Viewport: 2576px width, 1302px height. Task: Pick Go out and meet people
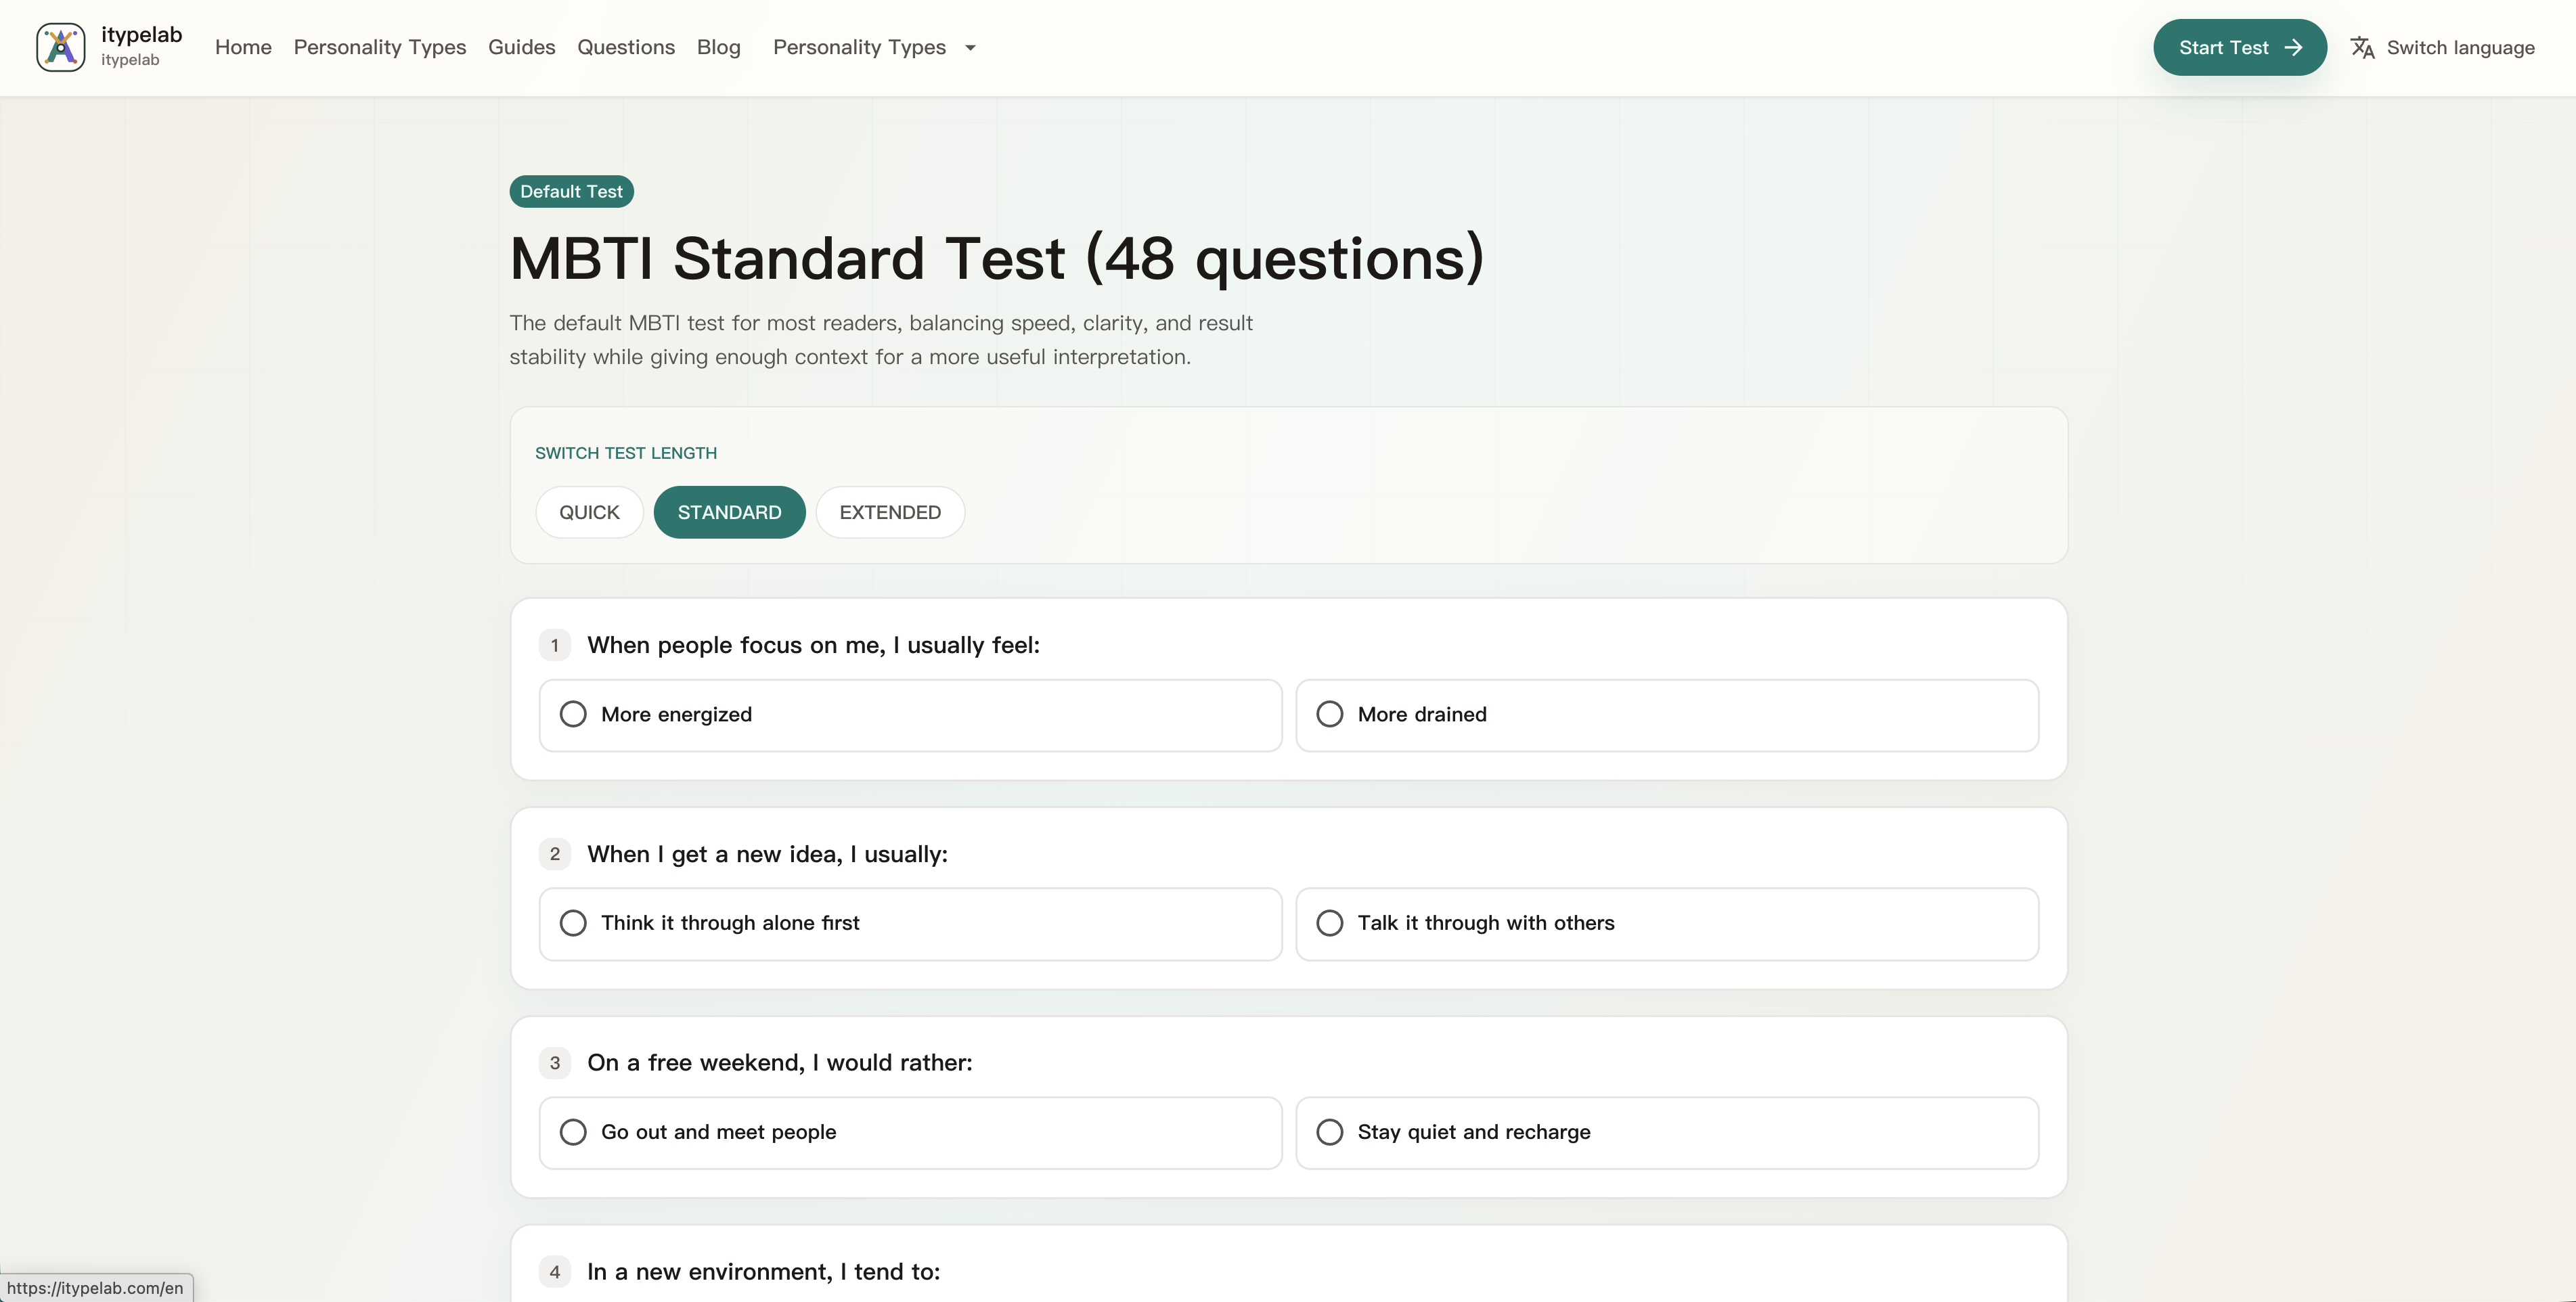910,1133
